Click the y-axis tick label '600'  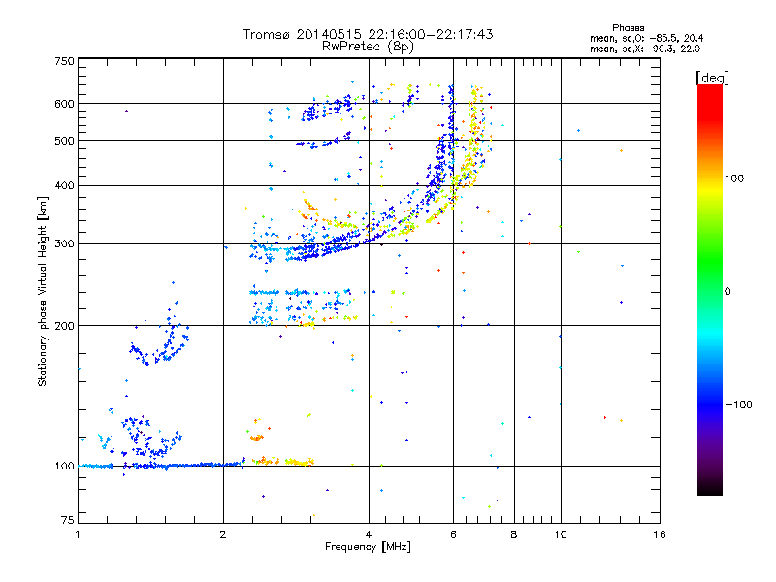(64, 104)
